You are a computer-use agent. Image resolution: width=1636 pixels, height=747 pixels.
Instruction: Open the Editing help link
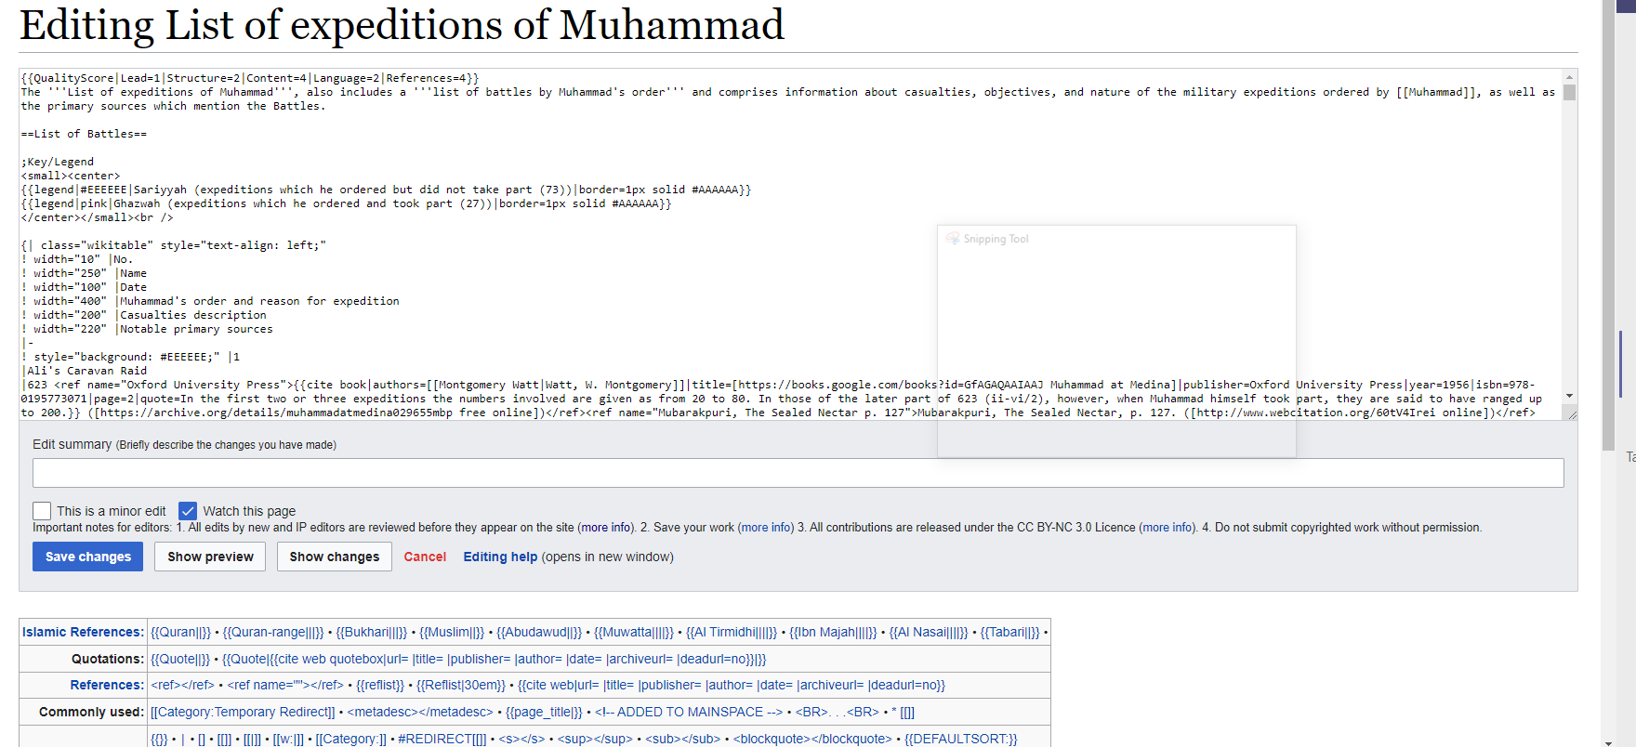(x=500, y=557)
